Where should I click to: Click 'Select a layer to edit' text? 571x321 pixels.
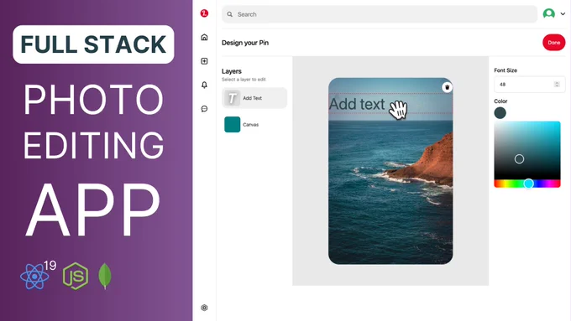(x=244, y=80)
